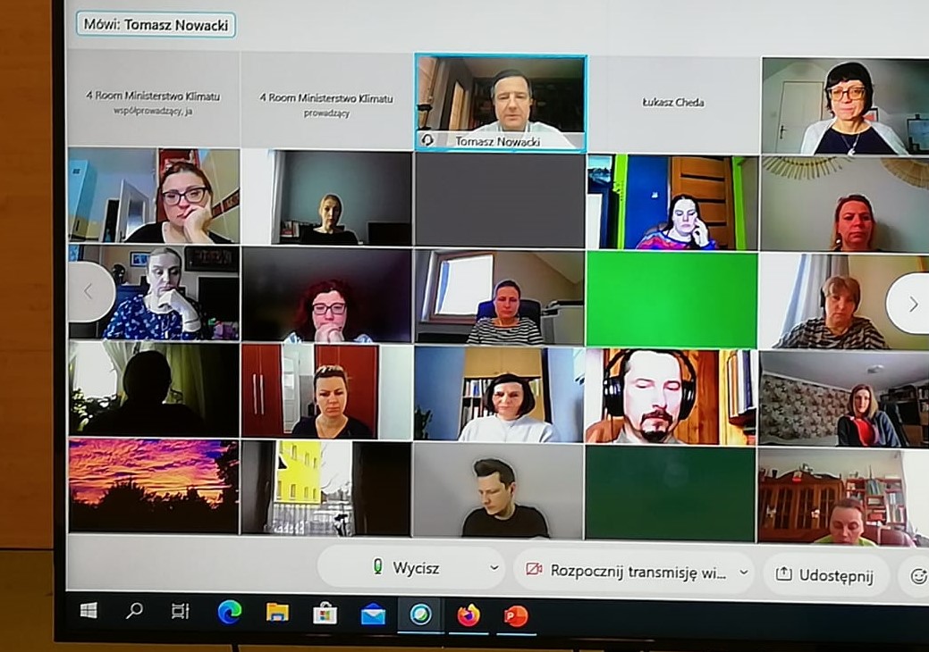
Task: Expand the audio options arrow beside Wycisz
Action: point(494,568)
